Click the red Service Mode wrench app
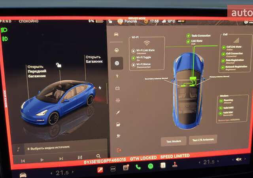This screenshot has height=178, width=253. coord(100,170)
